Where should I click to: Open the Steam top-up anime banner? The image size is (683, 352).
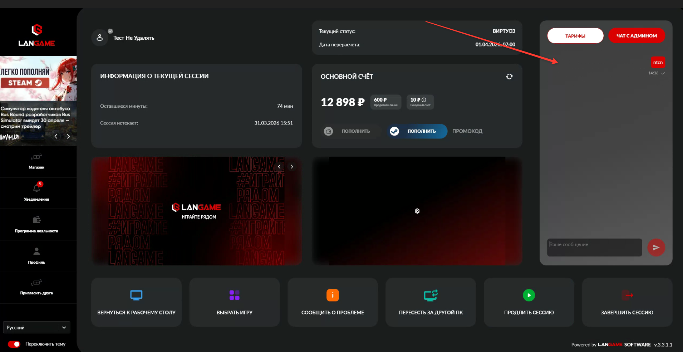38,78
